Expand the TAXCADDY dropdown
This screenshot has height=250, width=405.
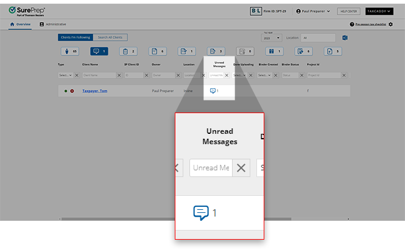[379, 11]
